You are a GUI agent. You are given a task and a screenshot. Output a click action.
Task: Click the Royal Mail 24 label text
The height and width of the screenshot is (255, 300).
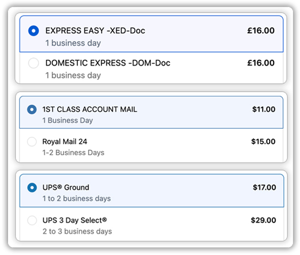[x=64, y=142]
